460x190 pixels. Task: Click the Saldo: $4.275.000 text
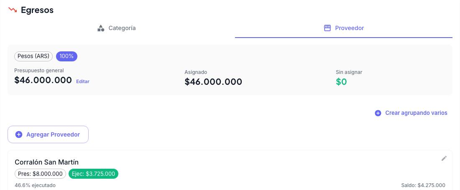(423, 185)
